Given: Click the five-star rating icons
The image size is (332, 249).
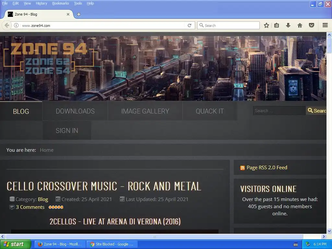Looking at the screenshot, I should pyautogui.click(x=56, y=207).
